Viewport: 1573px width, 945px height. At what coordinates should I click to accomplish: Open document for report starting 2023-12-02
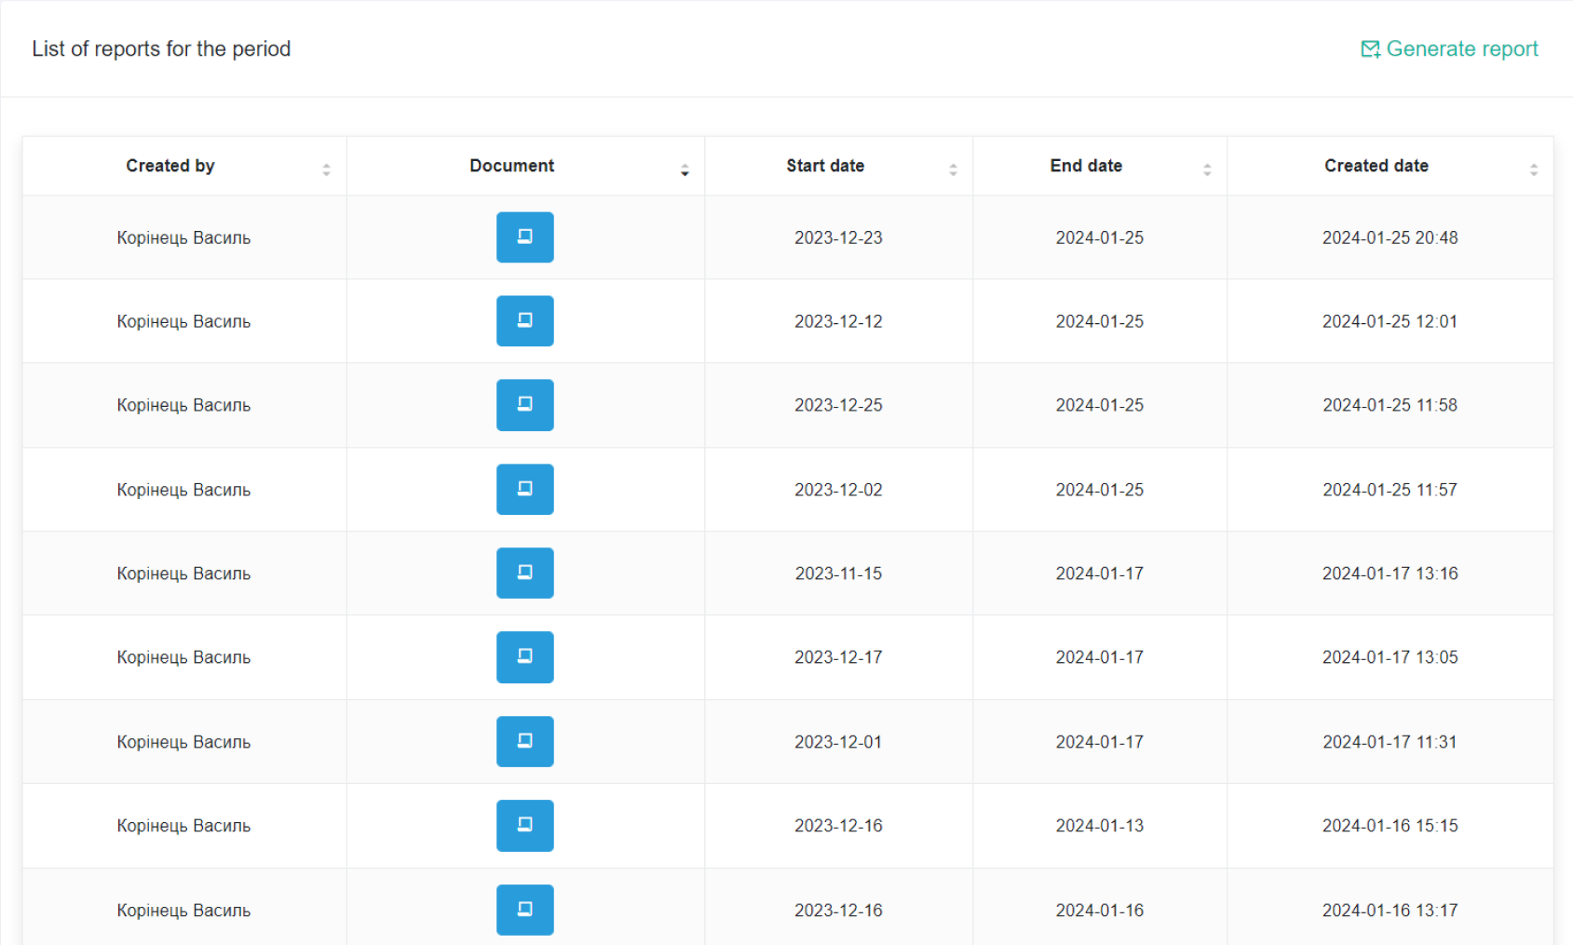[x=524, y=490]
